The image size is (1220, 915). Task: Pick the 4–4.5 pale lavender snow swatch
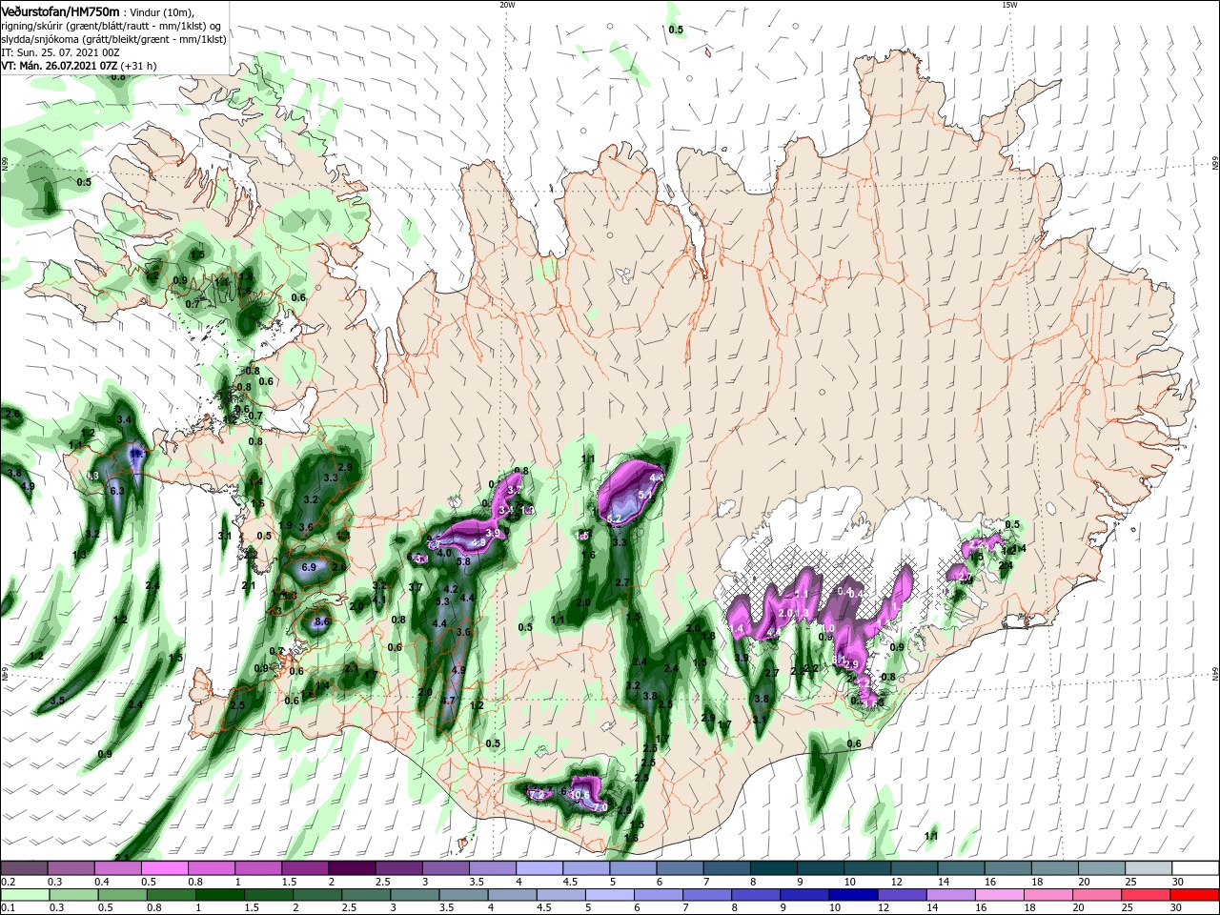pyautogui.click(x=538, y=868)
